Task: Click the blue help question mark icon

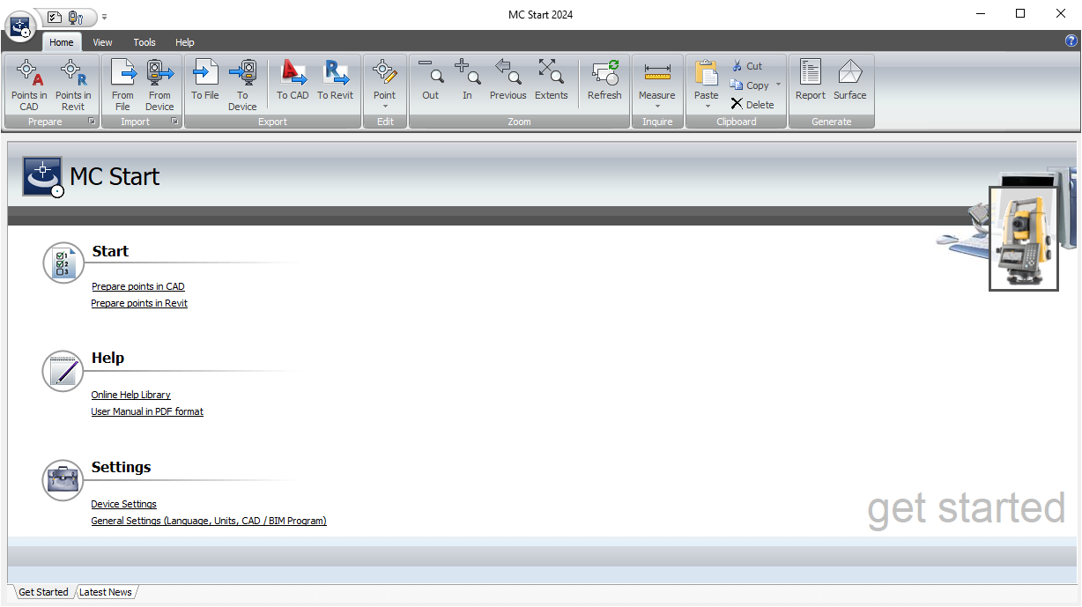Action: tap(1071, 41)
